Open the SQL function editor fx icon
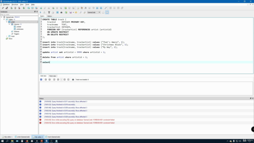This screenshot has height=143, width=254. pyautogui.click(x=86, y=8)
